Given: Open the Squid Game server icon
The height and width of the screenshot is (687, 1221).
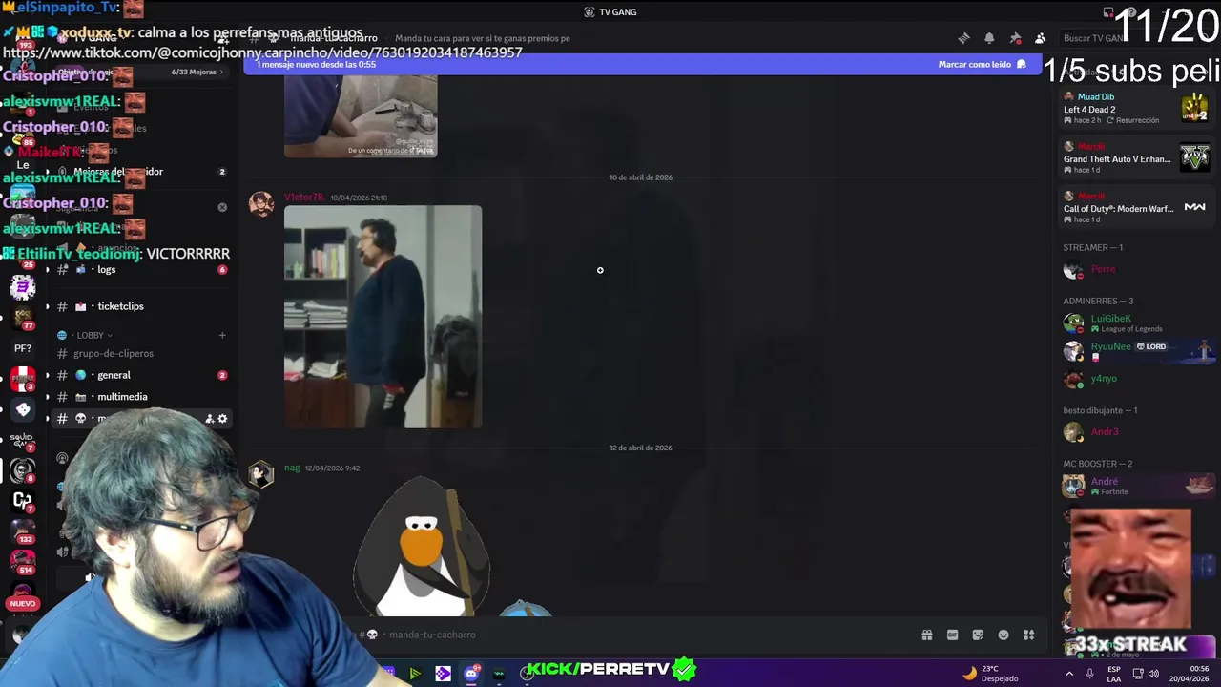Looking at the screenshot, I should click(x=23, y=439).
